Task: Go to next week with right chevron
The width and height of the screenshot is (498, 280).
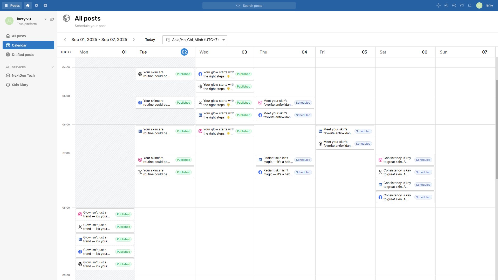Action: [134, 40]
